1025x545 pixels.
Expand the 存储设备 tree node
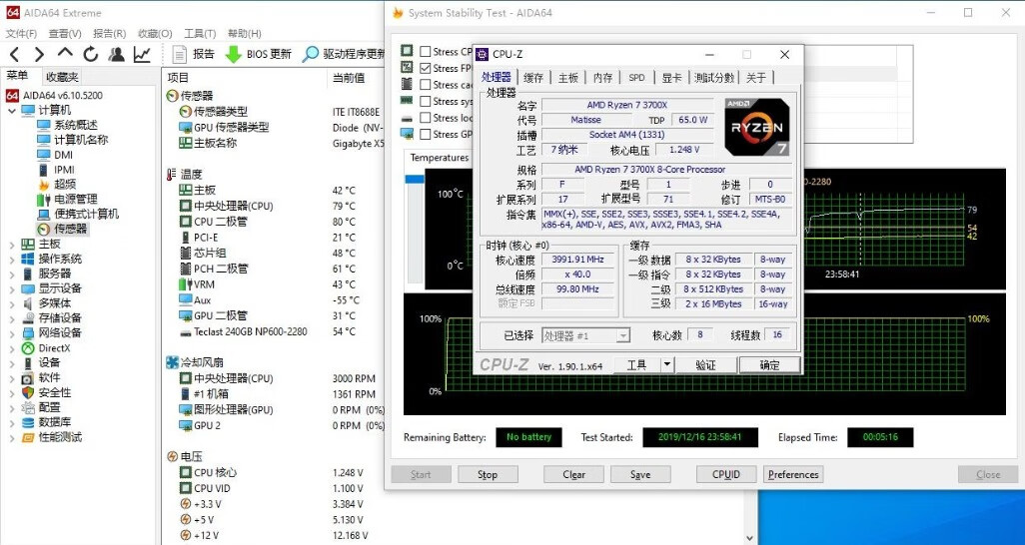12,318
